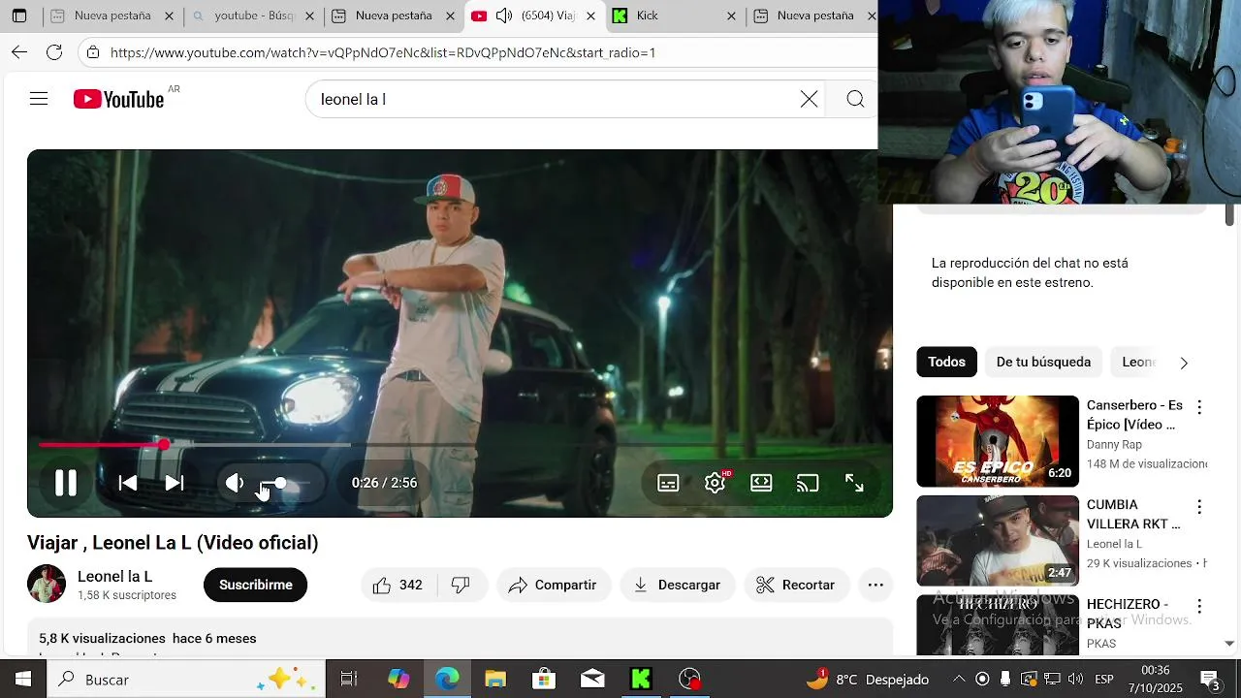Share the video with Compartir
The width and height of the screenshot is (1241, 698).
(x=553, y=585)
